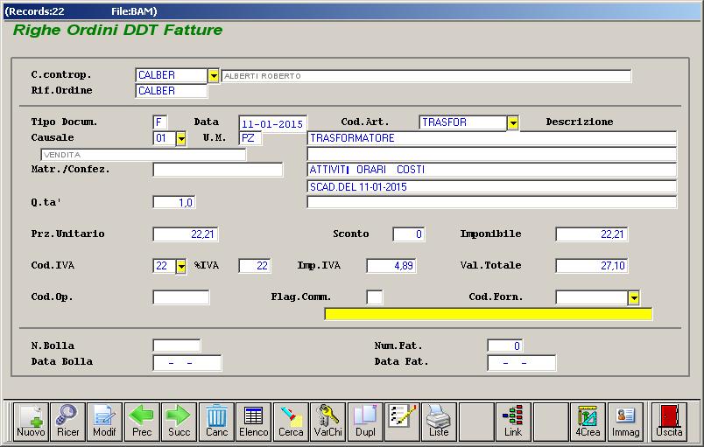Click the empty description line below TRASFORMATORE
This screenshot has width=704, height=447.
[x=491, y=154]
